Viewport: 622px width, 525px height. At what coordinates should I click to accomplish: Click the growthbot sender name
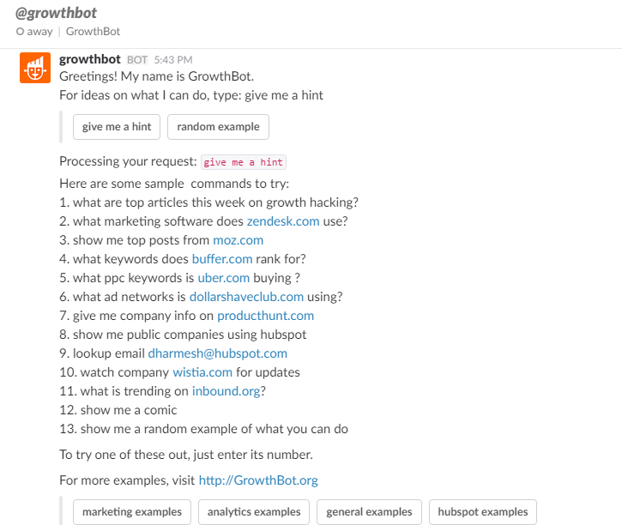90,59
